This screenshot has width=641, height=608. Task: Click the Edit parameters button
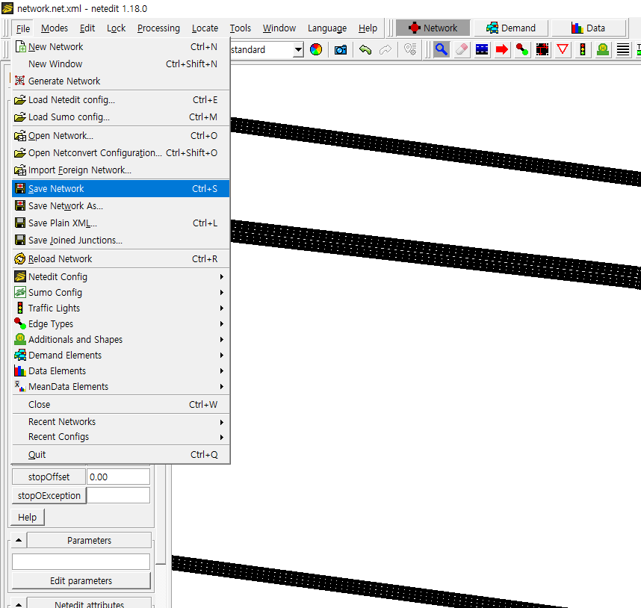point(81,580)
